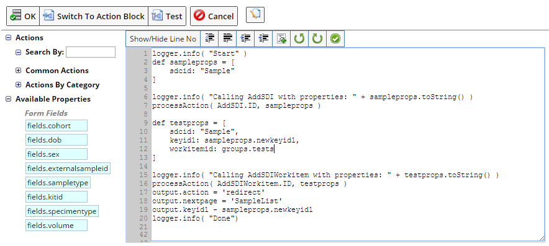Click the decrease indent icon
Screen dimensions: 549x246
pyautogui.click(x=264, y=39)
